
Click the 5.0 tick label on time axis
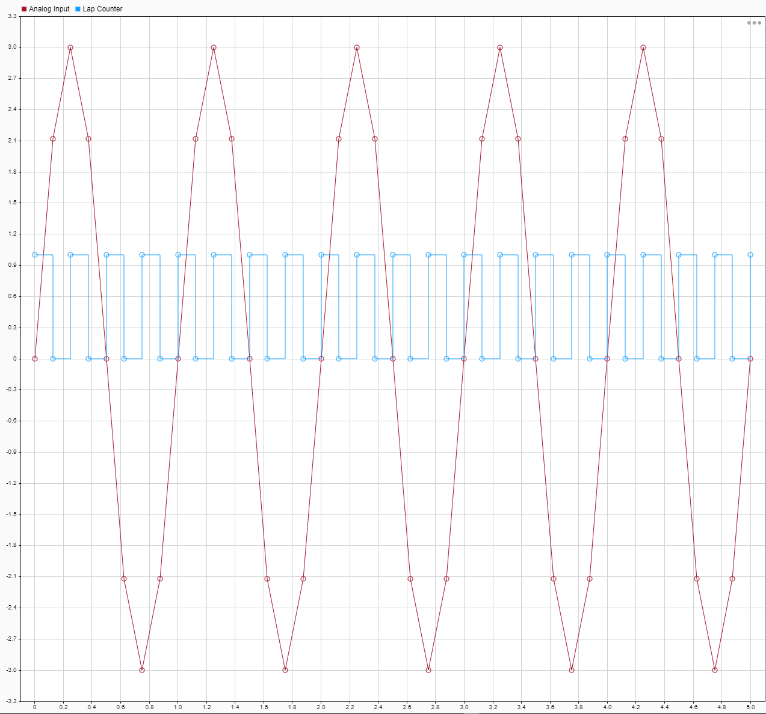pos(750,707)
